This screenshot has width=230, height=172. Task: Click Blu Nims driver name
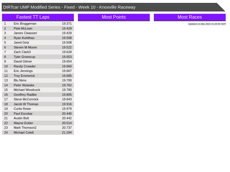coord(20,80)
